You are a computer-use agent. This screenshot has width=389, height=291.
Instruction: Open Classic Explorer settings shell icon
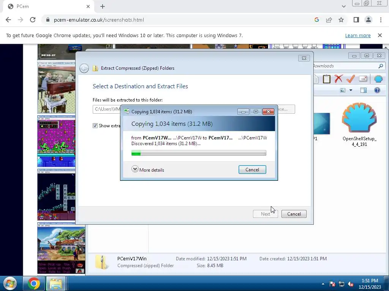coord(378,79)
